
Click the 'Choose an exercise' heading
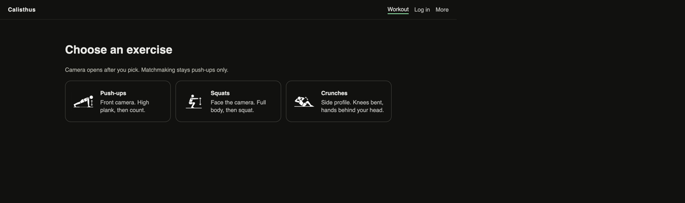(x=119, y=50)
